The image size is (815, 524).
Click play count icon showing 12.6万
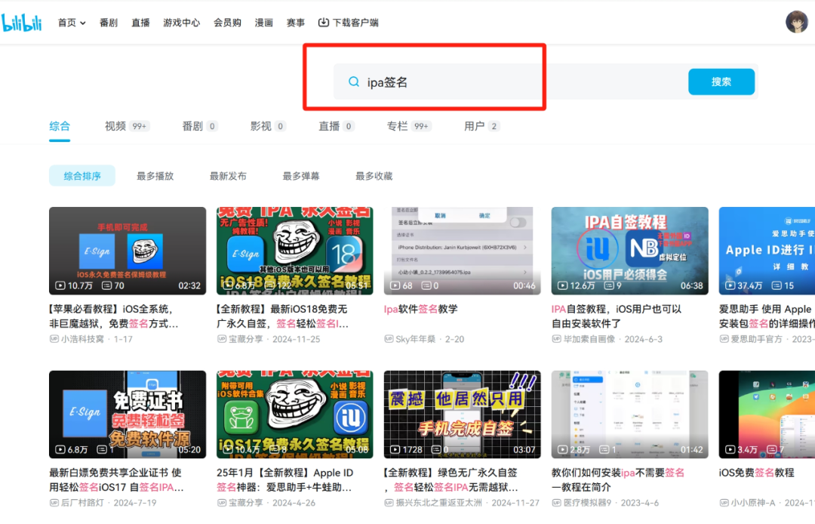coord(562,285)
